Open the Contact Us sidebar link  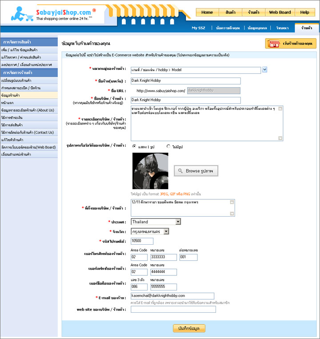[29, 132]
